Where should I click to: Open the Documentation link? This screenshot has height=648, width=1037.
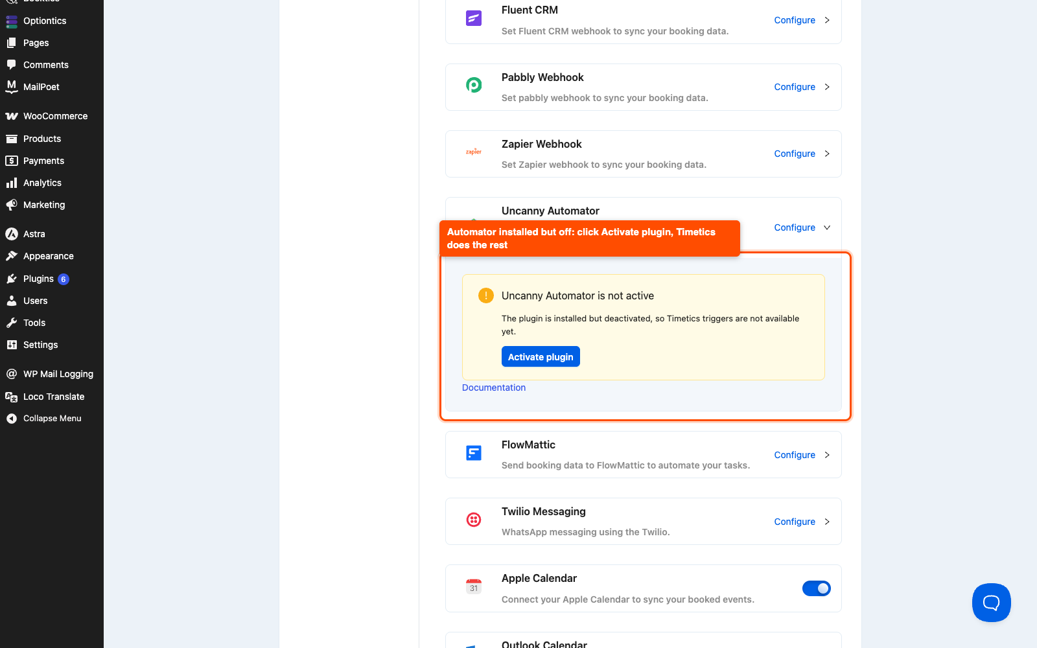494,388
